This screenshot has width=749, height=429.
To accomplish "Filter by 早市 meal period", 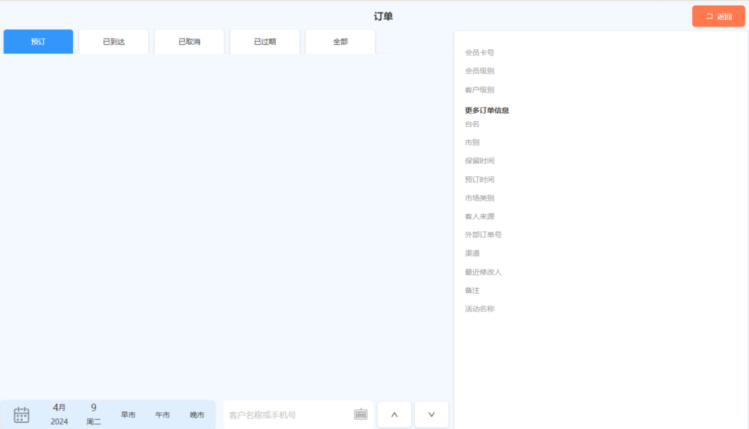I will click(x=128, y=415).
